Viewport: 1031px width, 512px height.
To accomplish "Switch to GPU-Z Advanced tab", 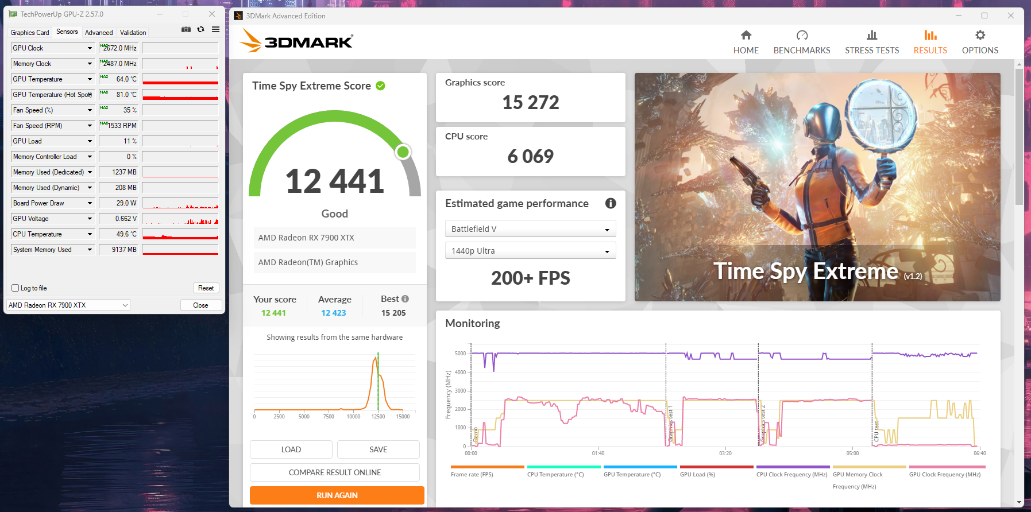I will pyautogui.click(x=99, y=33).
